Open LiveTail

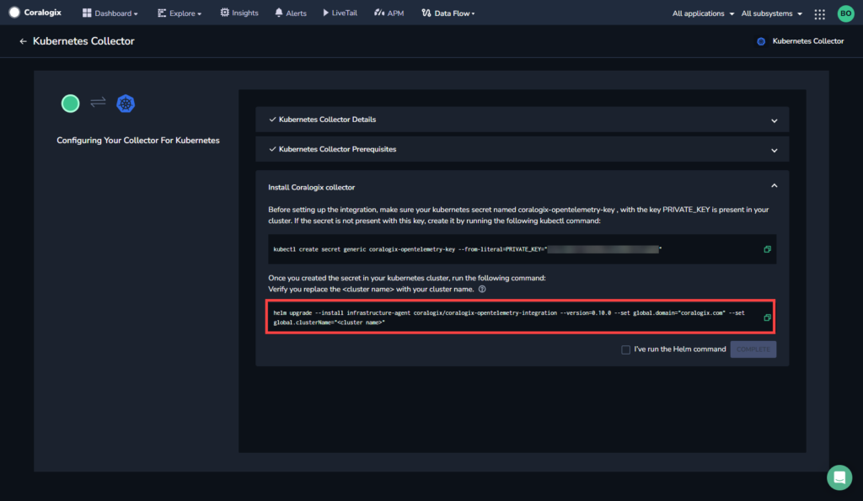(x=340, y=13)
